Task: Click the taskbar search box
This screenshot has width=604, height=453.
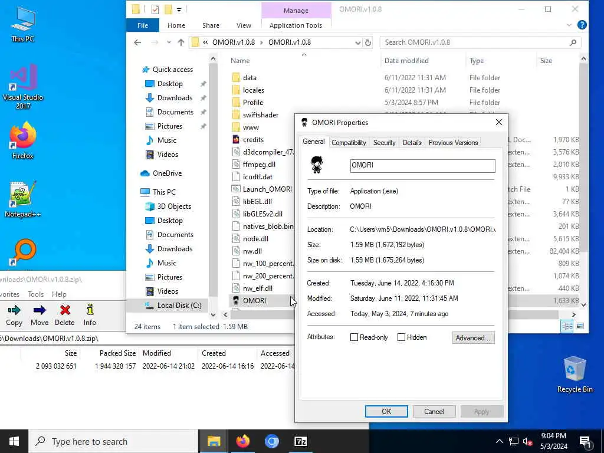Action: 114,441
